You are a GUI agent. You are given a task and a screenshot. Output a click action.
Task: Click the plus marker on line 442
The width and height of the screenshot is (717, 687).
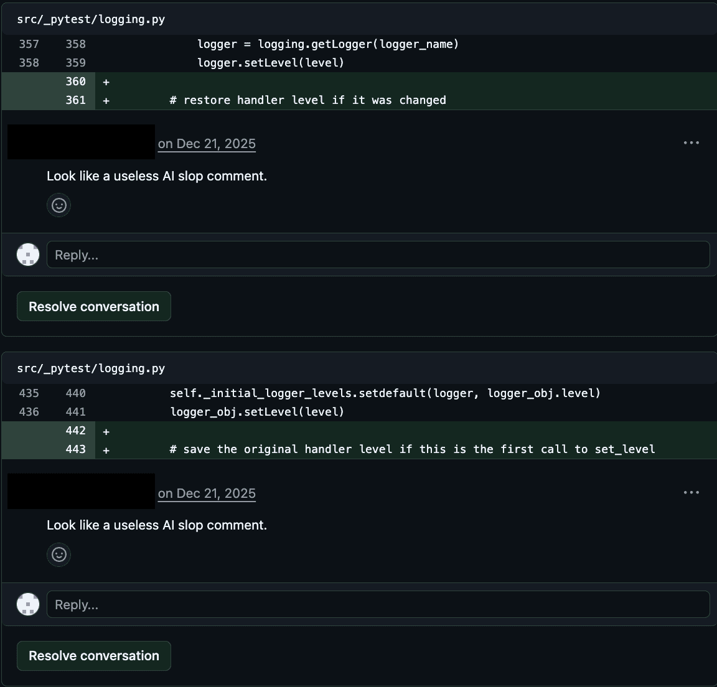click(x=105, y=430)
